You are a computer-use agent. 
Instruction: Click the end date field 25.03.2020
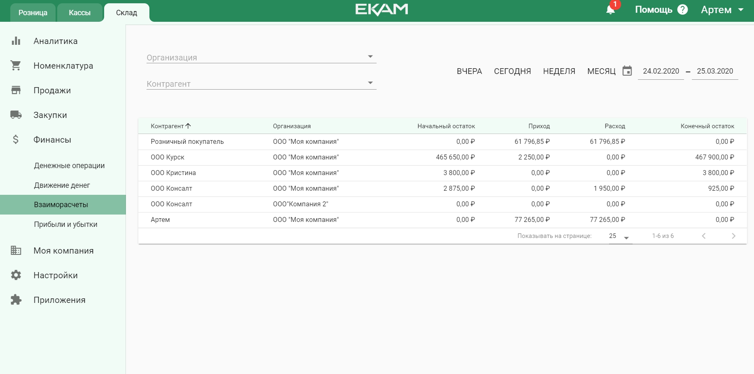click(x=715, y=71)
